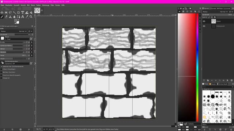The height and width of the screenshot is (131, 234).
Task: Select the Ebene layer row
Action: click(218, 21)
